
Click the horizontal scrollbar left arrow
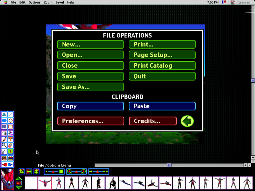pyautogui.click(x=245, y=165)
